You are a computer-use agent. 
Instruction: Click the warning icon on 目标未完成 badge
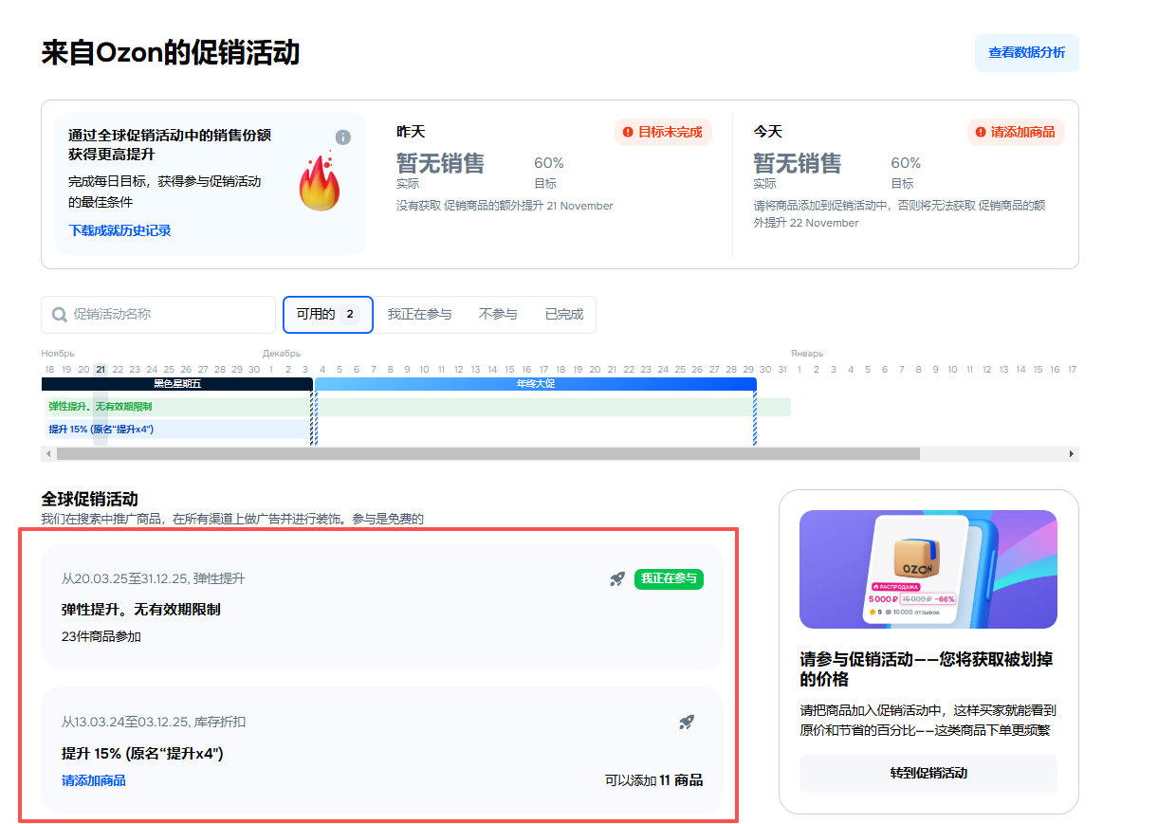click(628, 132)
